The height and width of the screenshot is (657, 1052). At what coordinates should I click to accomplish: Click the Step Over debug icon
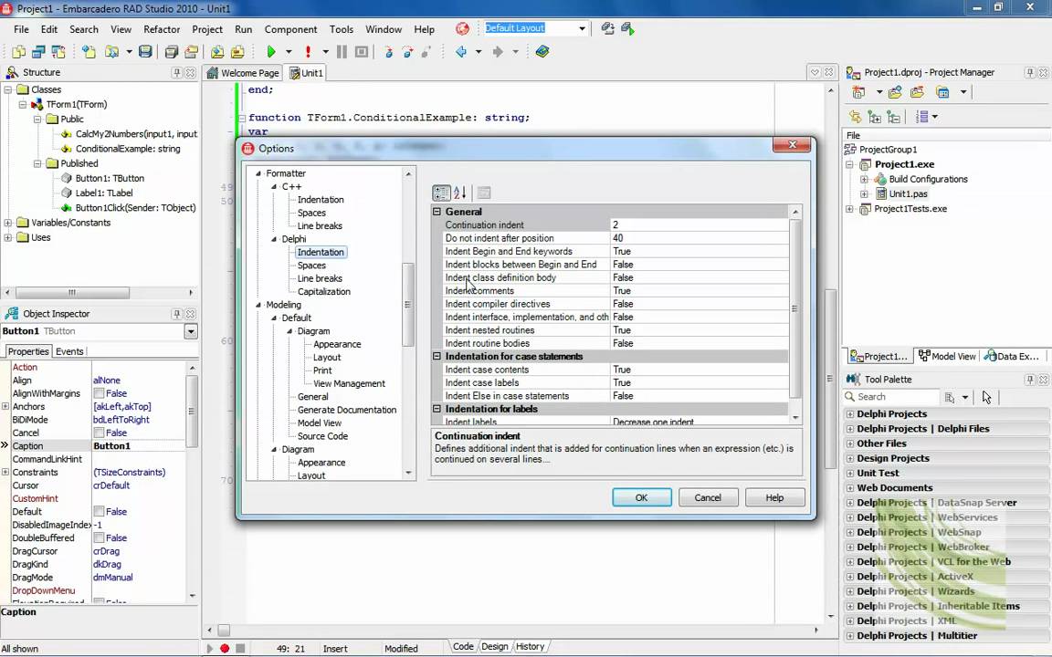click(407, 52)
